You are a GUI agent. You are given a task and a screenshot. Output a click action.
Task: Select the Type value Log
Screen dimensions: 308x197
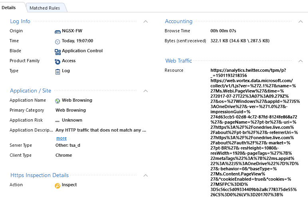click(66, 71)
